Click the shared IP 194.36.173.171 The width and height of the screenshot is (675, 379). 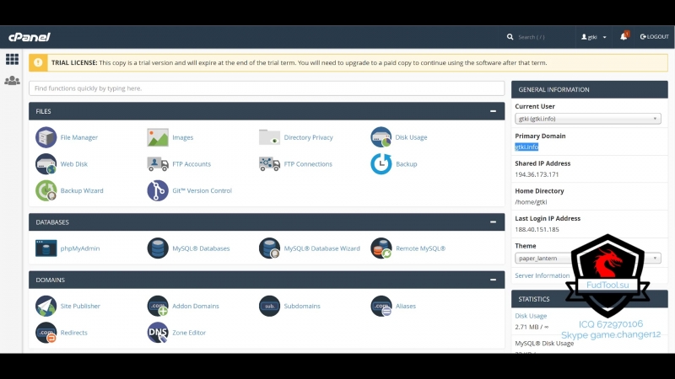[537, 174]
